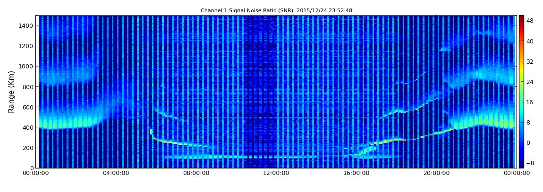Click the 'Range (Km)' y-axis label

click(x=11, y=92)
